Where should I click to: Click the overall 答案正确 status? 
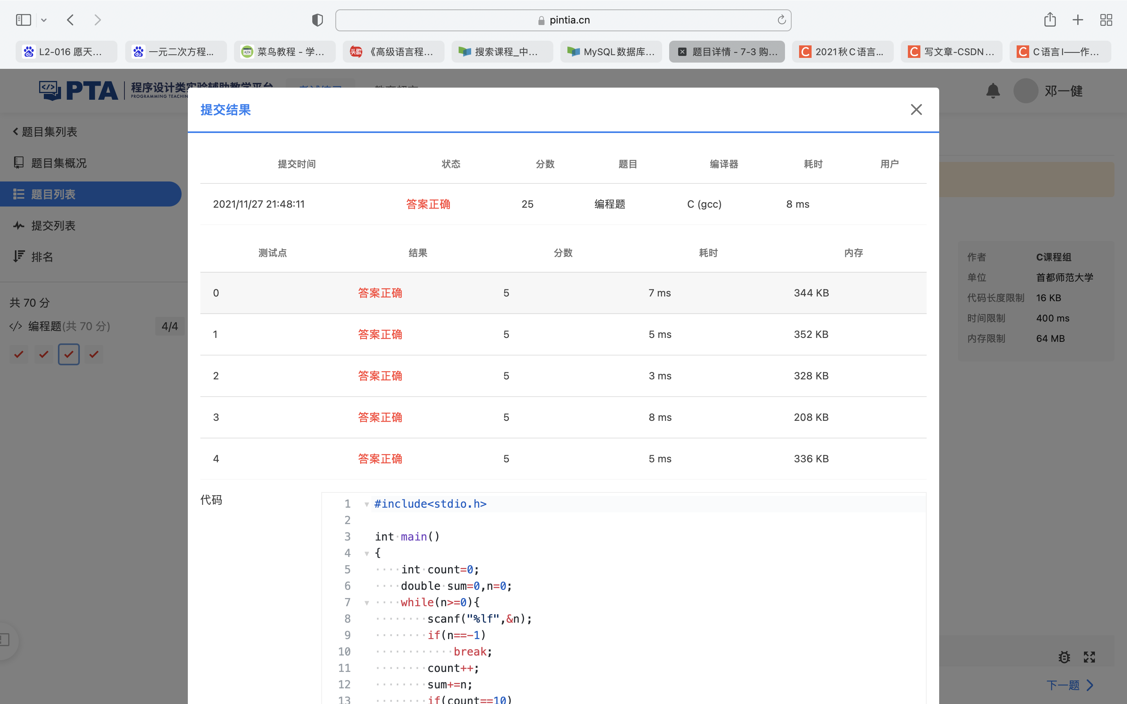(428, 204)
